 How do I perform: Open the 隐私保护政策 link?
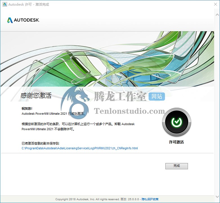[150, 199]
